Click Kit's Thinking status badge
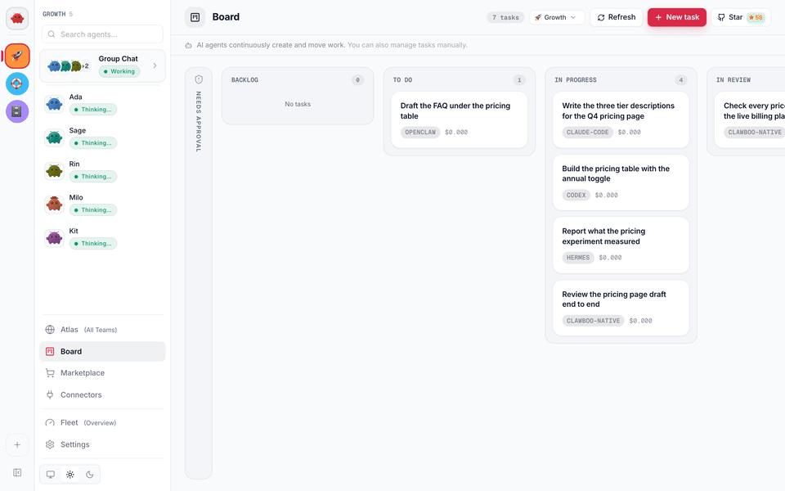The height and width of the screenshot is (491, 785). point(93,244)
